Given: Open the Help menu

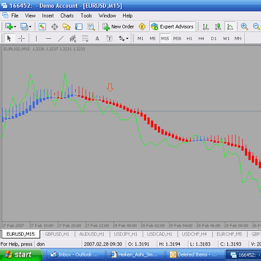Looking at the screenshot, I should [127, 16].
